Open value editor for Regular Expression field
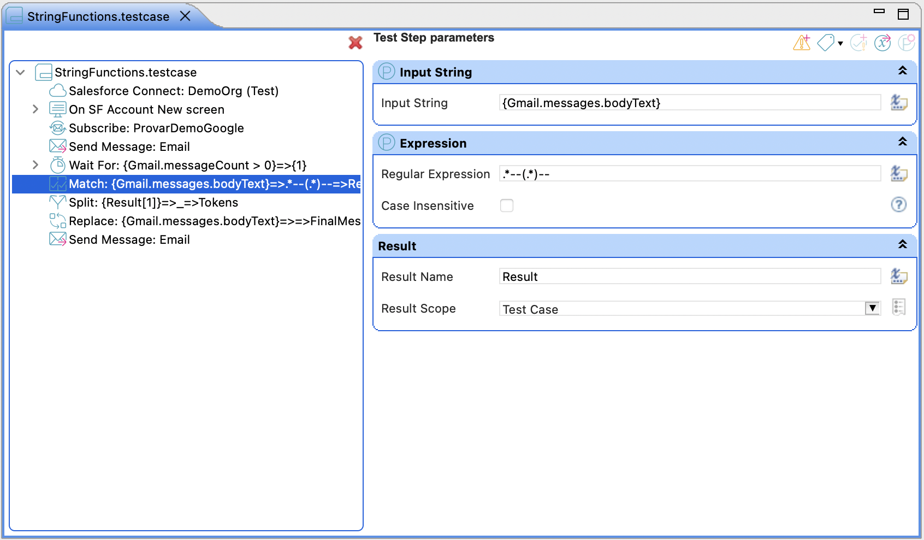 coord(898,174)
